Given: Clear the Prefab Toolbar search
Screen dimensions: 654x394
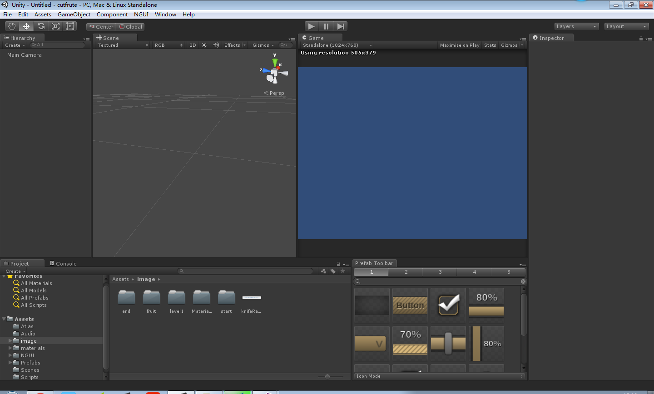Looking at the screenshot, I should (x=523, y=281).
